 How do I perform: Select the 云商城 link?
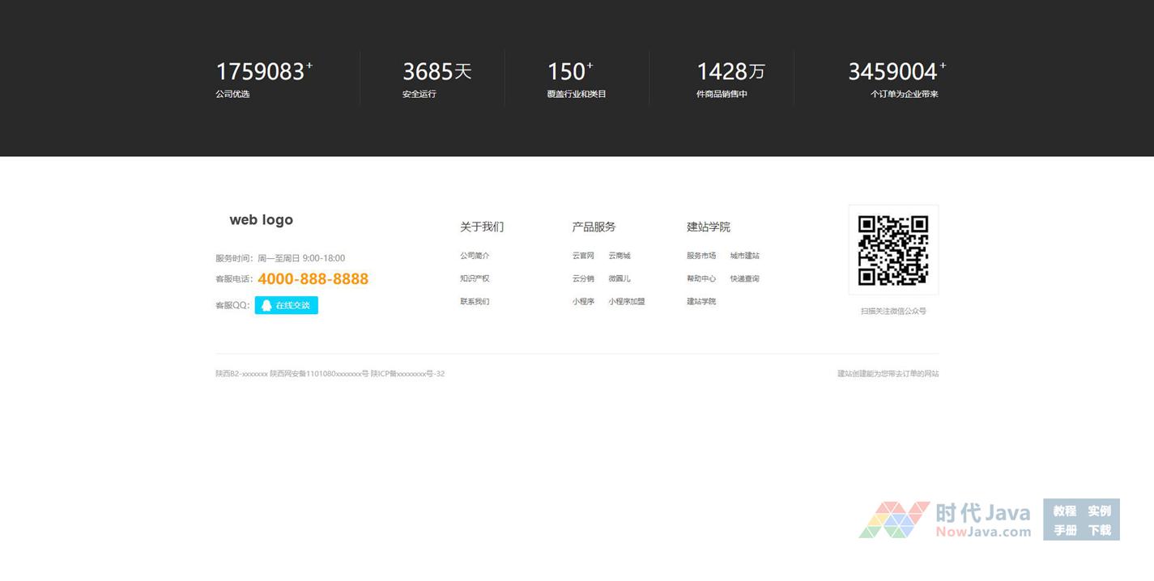(620, 256)
